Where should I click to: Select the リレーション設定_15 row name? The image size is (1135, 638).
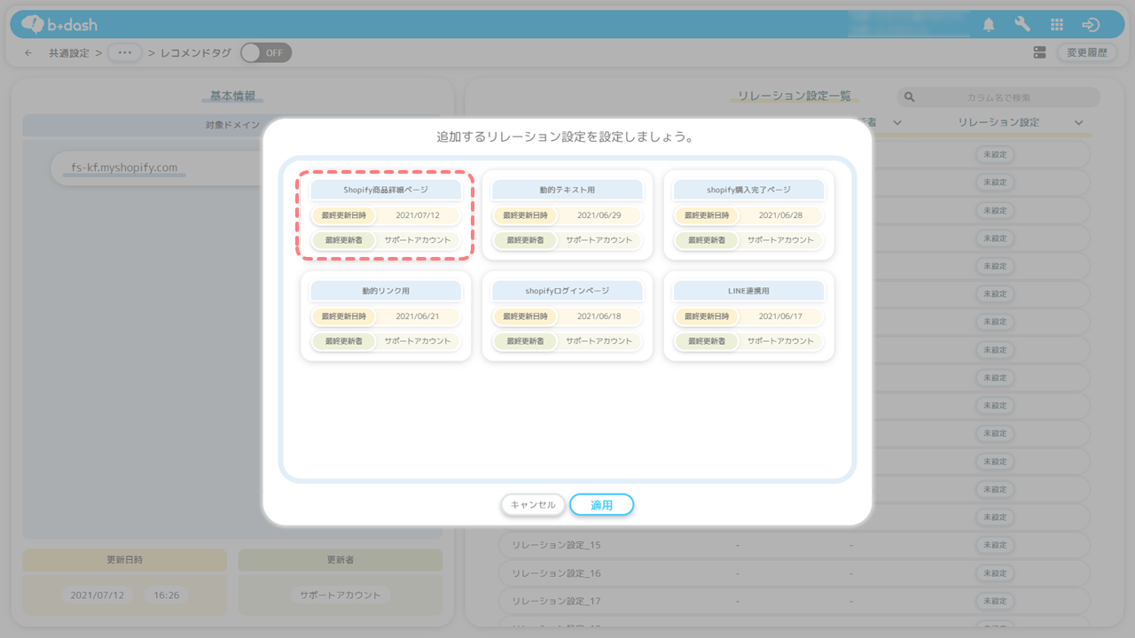[556, 545]
